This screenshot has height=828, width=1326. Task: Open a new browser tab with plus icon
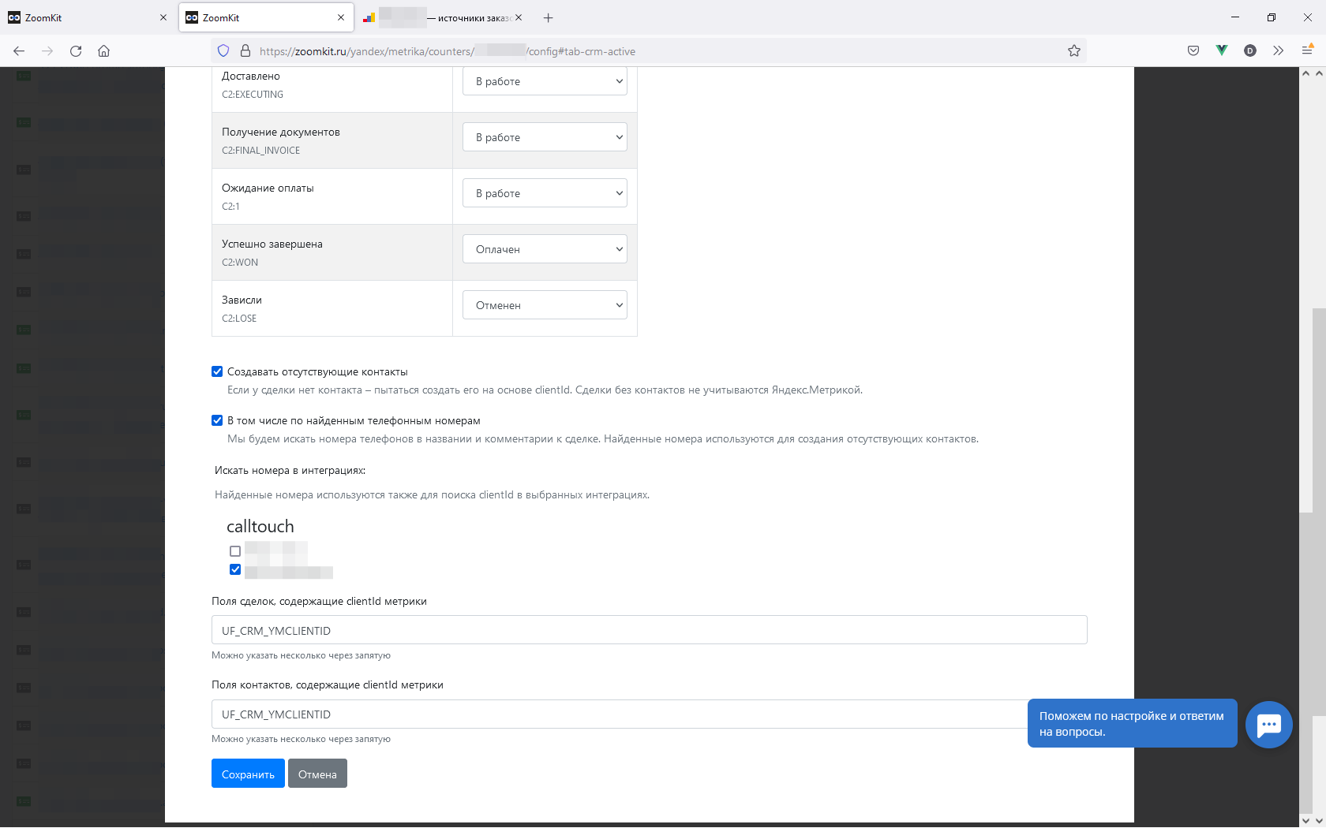tap(549, 17)
